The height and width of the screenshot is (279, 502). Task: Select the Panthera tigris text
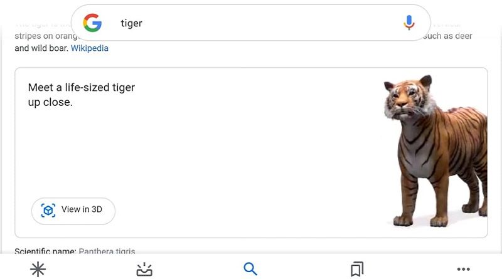[x=107, y=251]
